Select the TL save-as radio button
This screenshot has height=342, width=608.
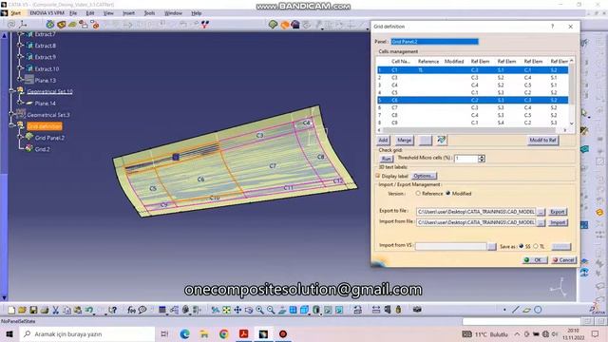pos(536,246)
